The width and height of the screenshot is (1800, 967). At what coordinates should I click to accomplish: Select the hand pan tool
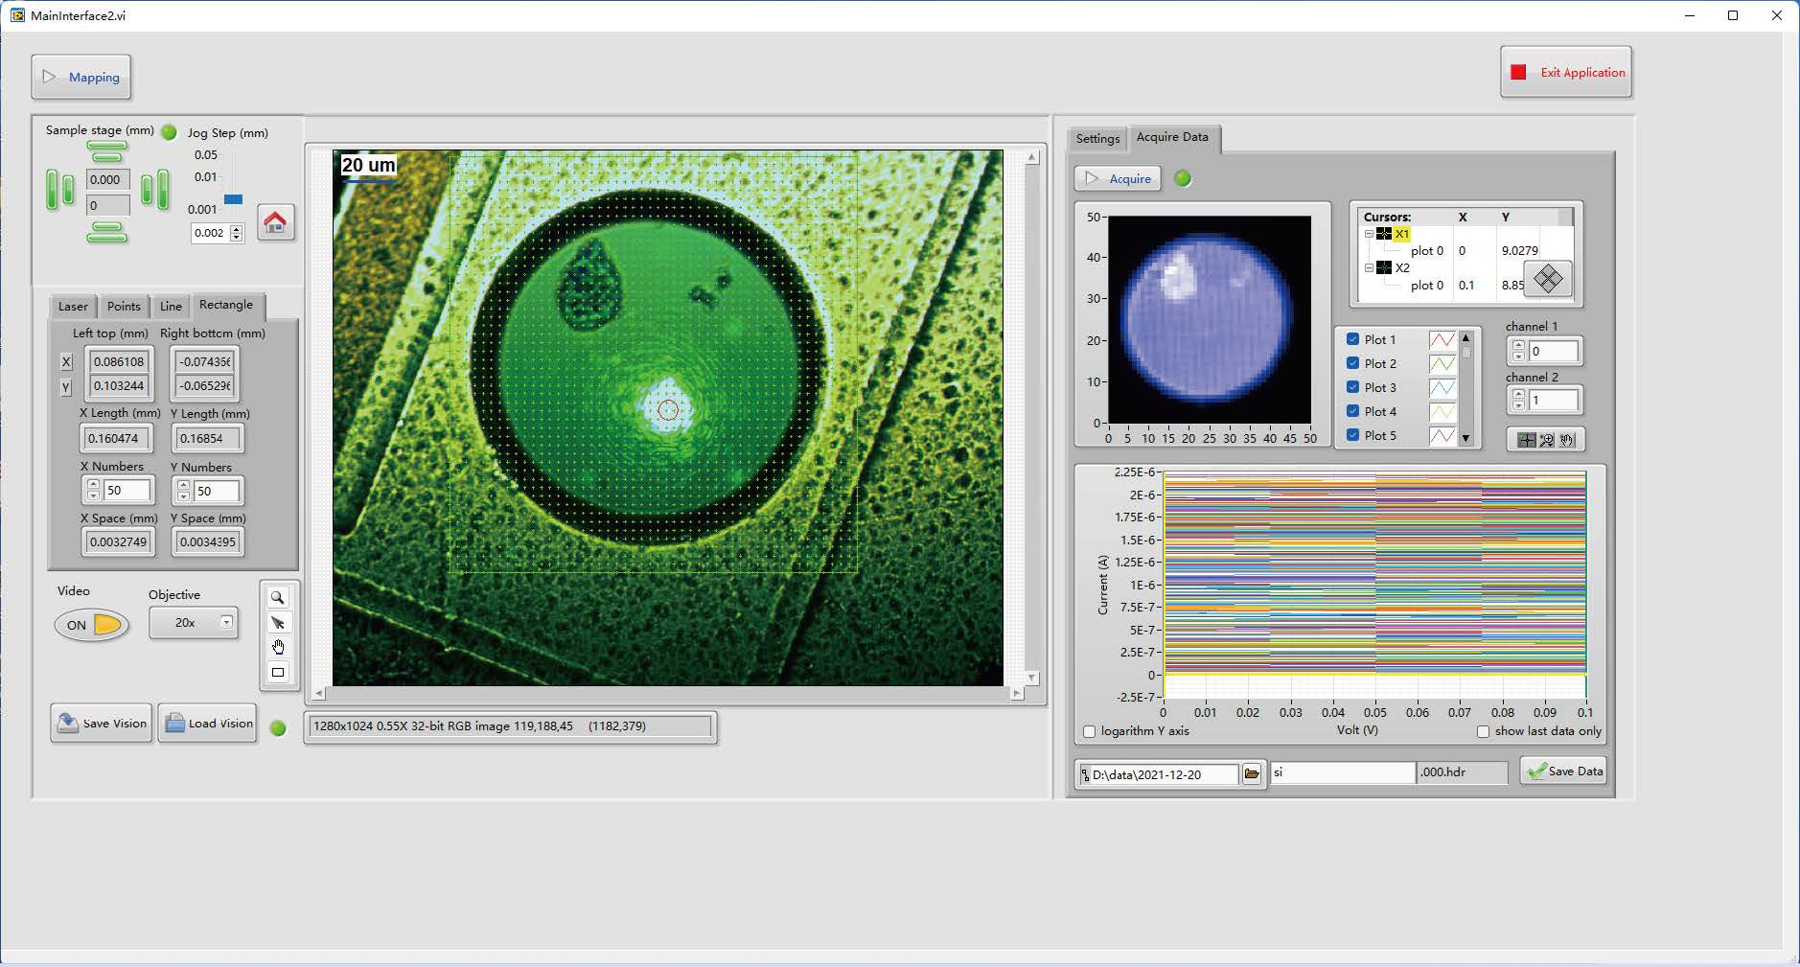(278, 648)
